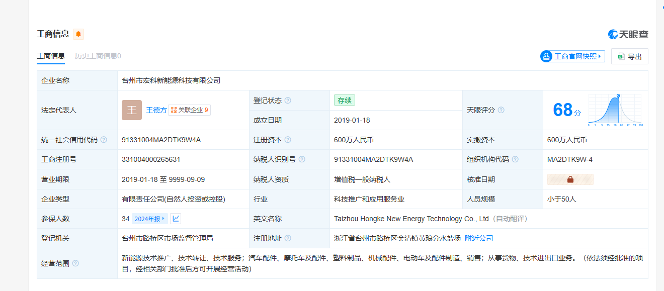Click the trend chart icon beside 2024年报
664x291 pixels.
pos(176,219)
